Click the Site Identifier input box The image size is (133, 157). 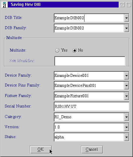click(90, 61)
